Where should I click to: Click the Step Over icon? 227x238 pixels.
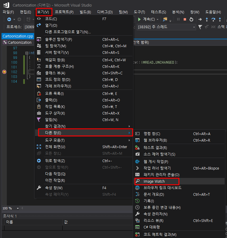point(213,19)
